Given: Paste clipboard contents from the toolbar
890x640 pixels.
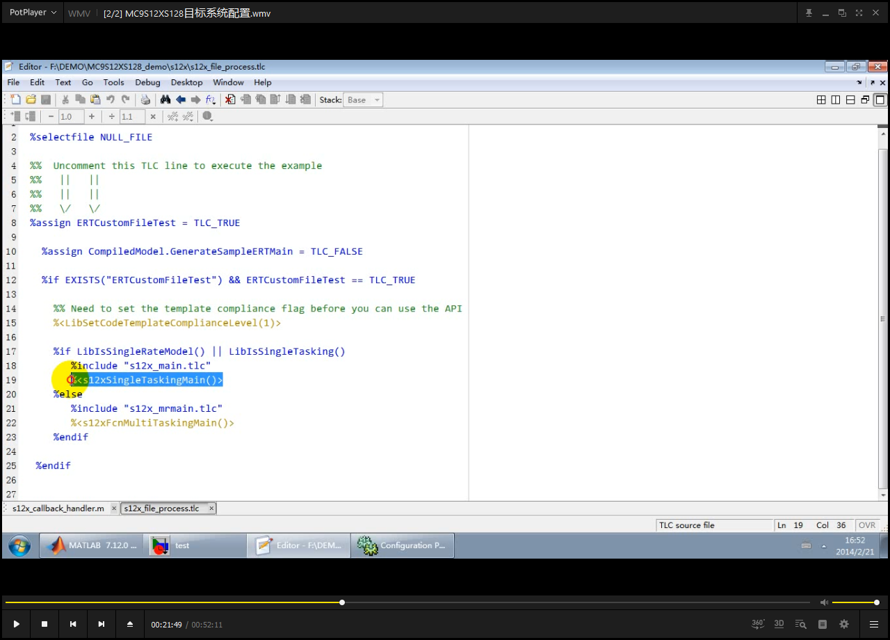Looking at the screenshot, I should [95, 100].
